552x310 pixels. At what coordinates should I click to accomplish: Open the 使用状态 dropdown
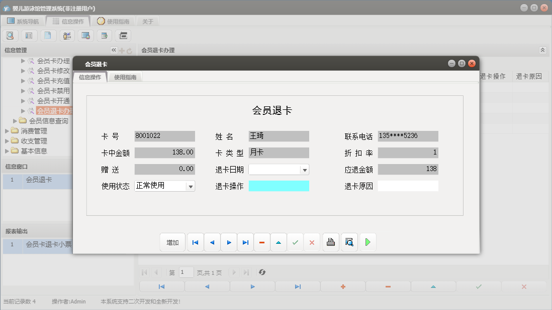190,186
